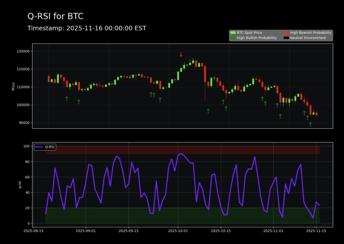Screen dimensions: 344x244
Task: Click the 2025-10-15 date label
Action: coord(221,231)
